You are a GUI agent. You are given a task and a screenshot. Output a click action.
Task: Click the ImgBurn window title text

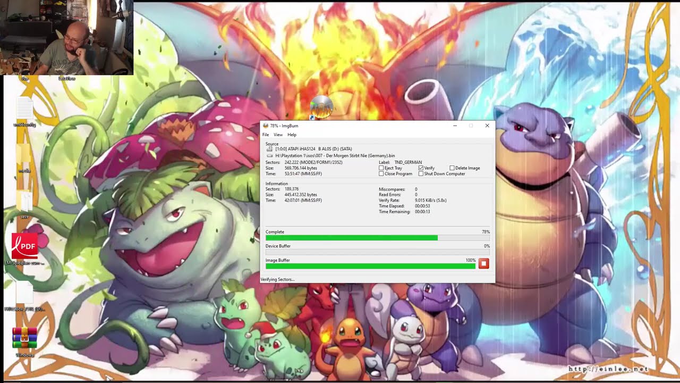284,126
